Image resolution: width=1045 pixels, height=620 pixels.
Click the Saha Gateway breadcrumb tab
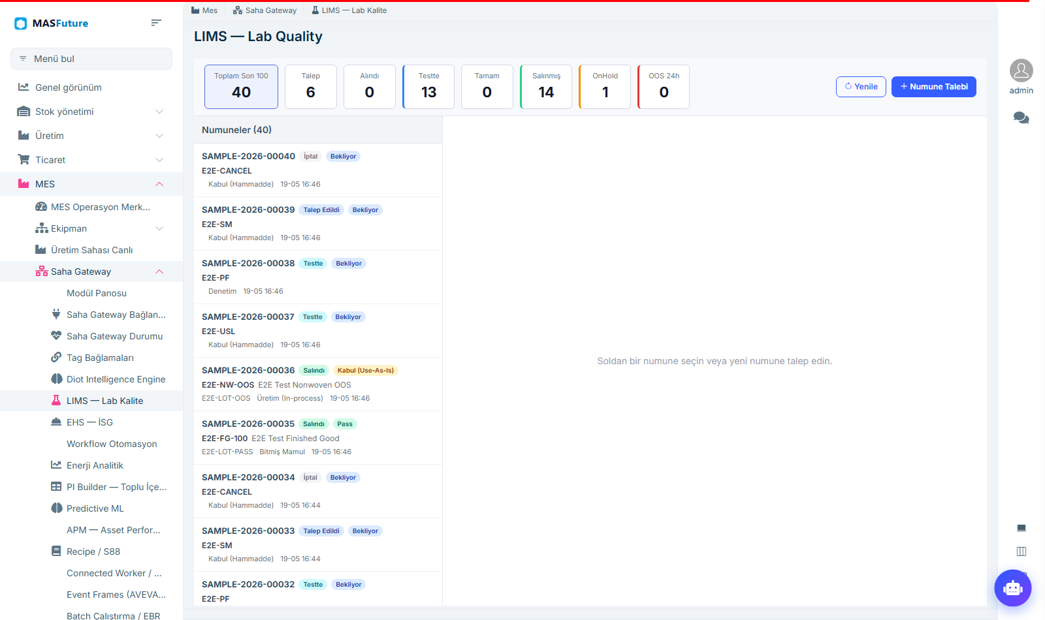coord(265,10)
